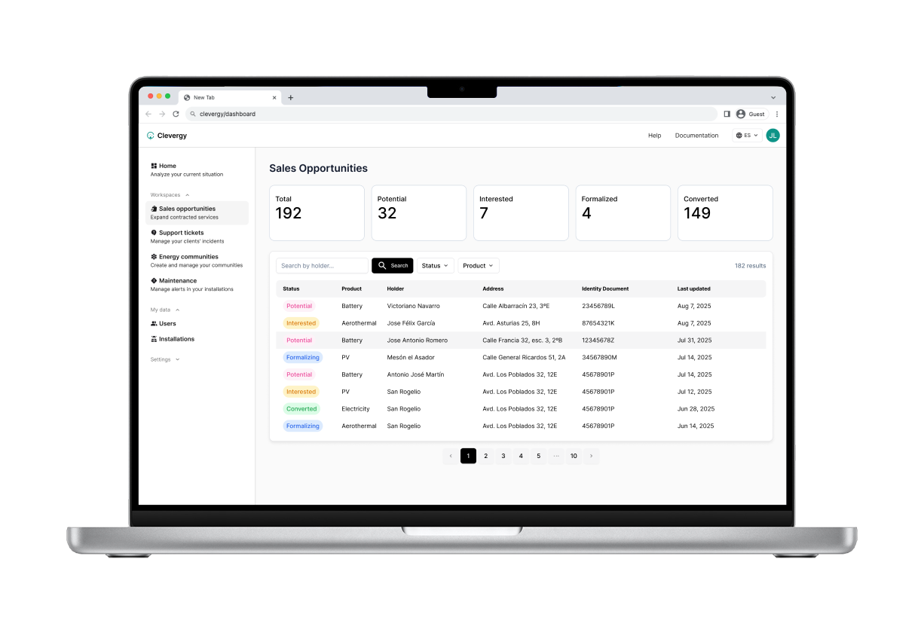Click the Holder column header
This screenshot has width=924, height=617.
pos(396,289)
